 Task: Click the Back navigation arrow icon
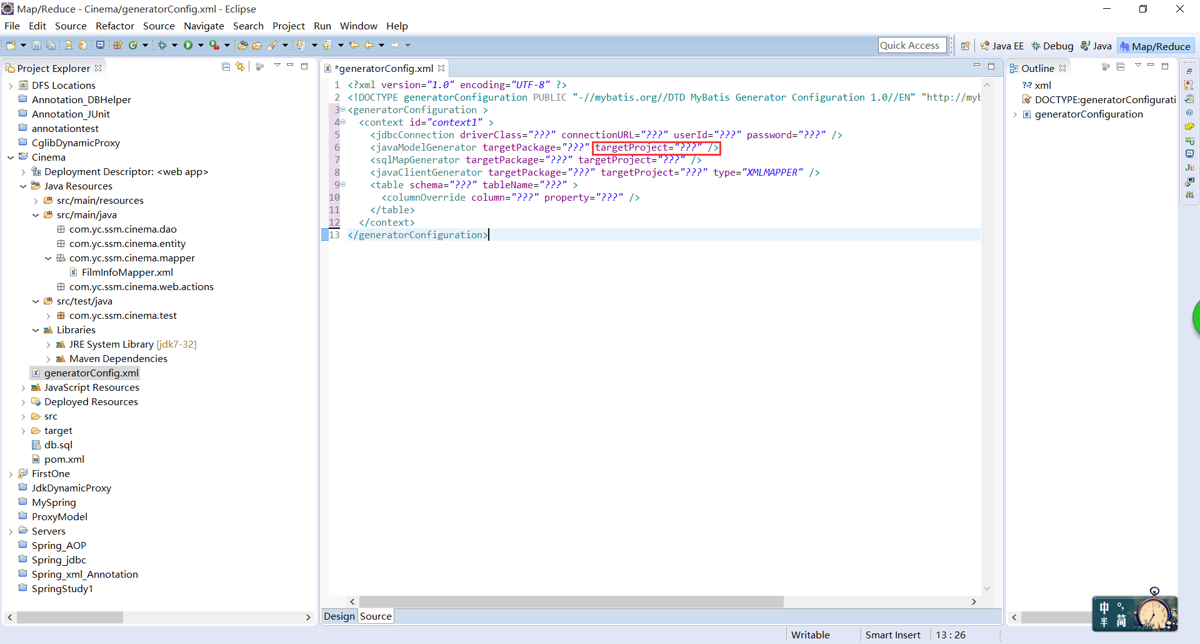369,45
